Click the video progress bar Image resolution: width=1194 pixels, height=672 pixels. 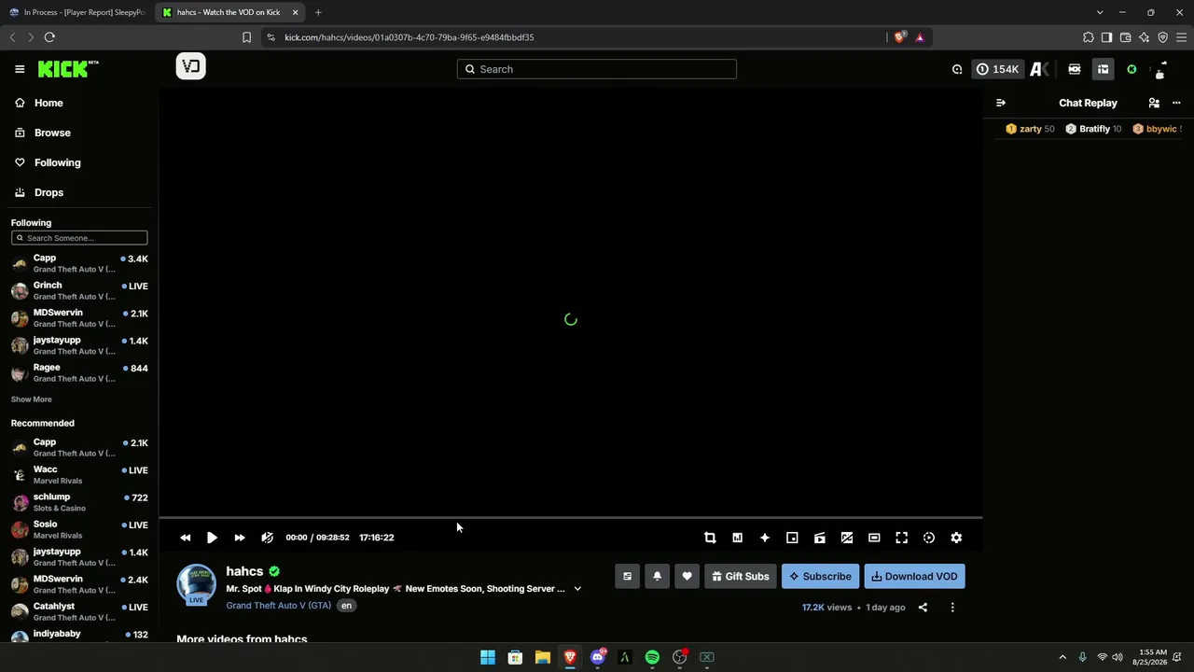(571, 517)
